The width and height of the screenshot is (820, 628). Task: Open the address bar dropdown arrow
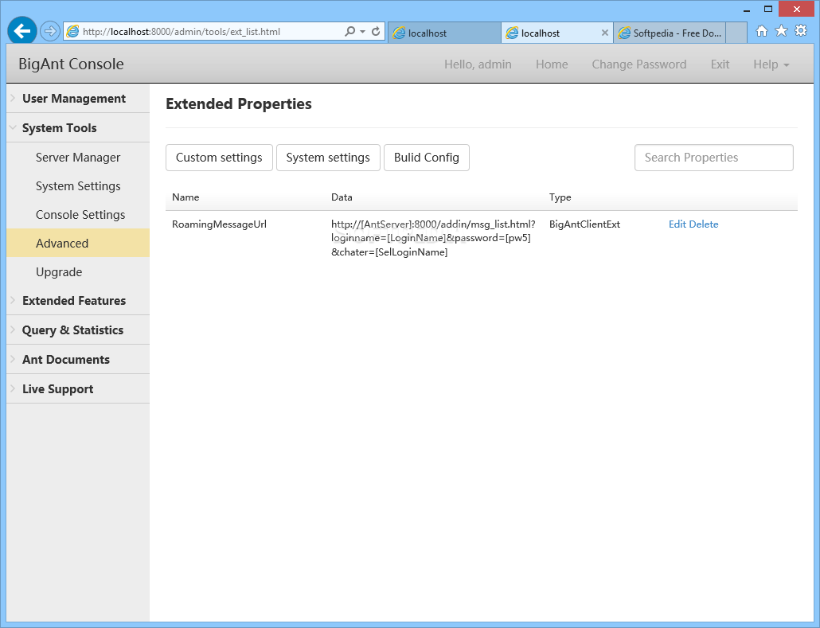point(362,32)
